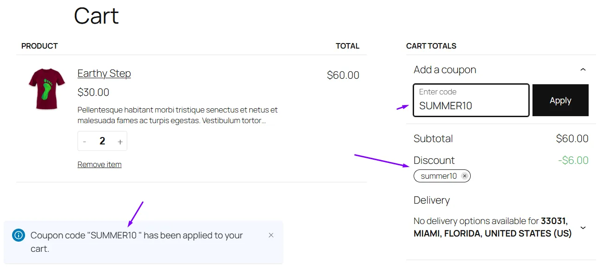
Task: Click the info icon in coupon notice
Action: (18, 235)
